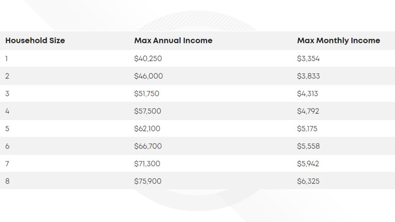This screenshot has height=222, width=395.
Task: Click the $3,833 monthly income value
Action: pos(308,76)
